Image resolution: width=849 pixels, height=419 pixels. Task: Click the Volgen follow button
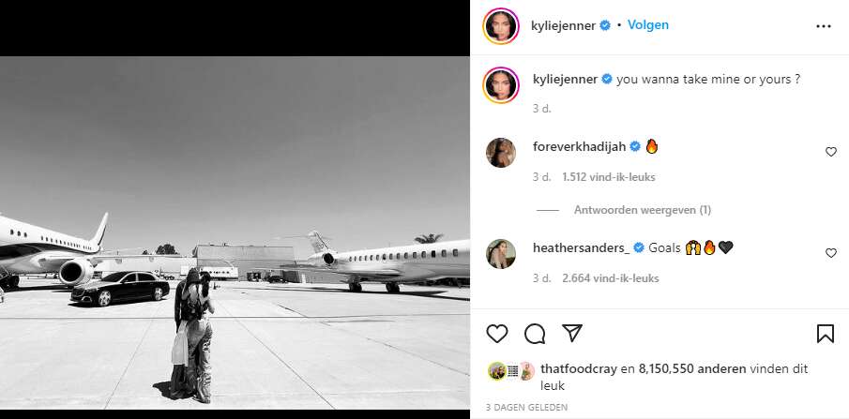[648, 25]
